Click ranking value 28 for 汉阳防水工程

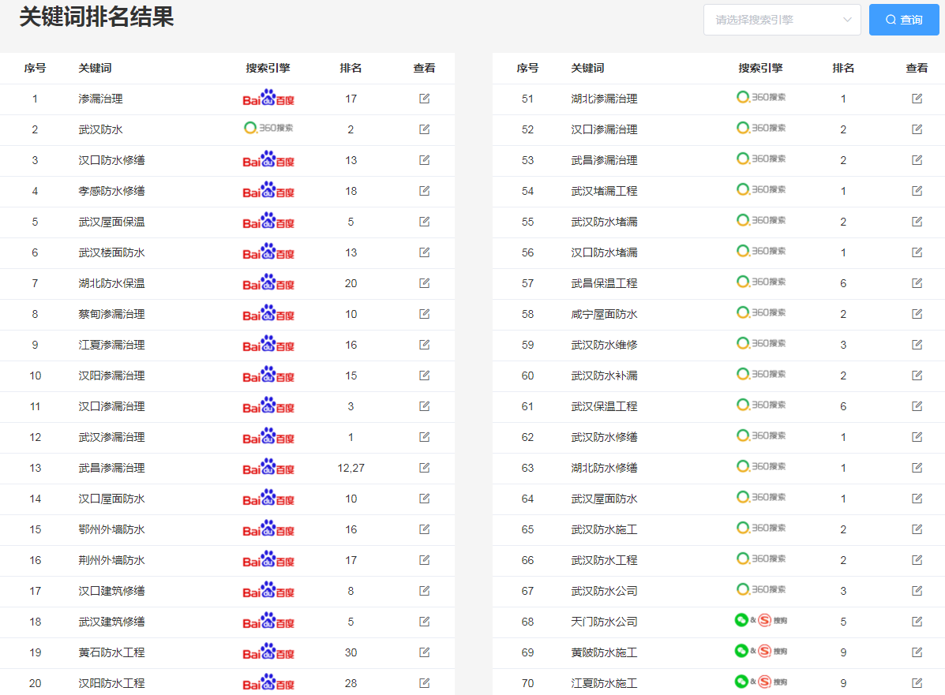click(x=351, y=683)
